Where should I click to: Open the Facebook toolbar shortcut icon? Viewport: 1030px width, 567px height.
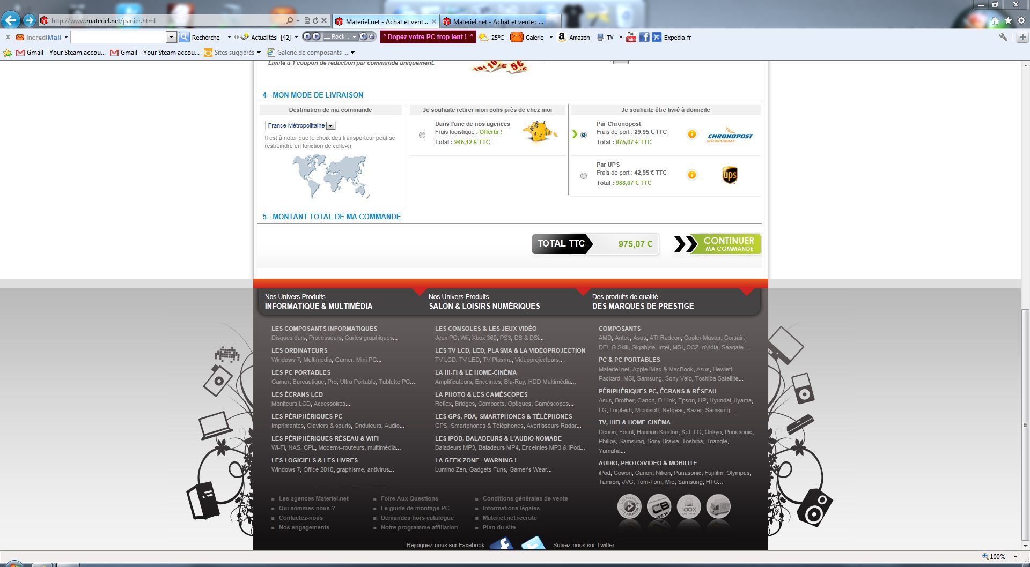(x=644, y=37)
